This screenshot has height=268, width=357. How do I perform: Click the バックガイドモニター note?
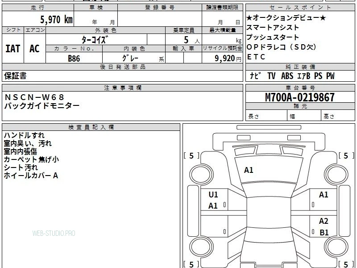point(42,106)
